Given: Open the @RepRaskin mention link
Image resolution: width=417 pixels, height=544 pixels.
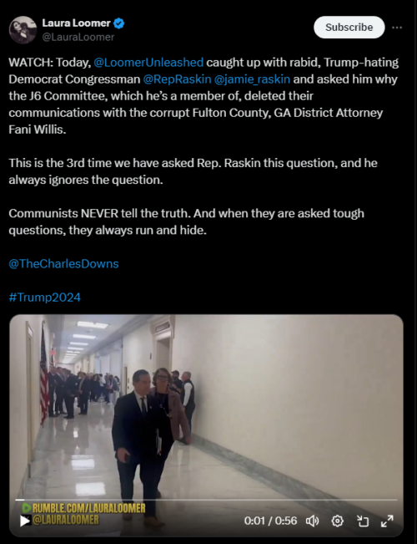Looking at the screenshot, I should [x=177, y=79].
